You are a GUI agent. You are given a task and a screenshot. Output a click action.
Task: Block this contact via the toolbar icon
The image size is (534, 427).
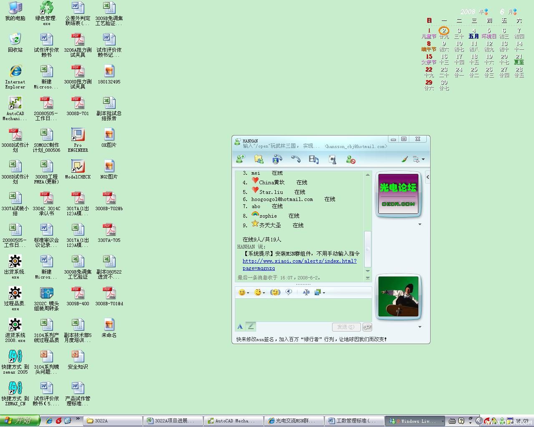point(350,159)
